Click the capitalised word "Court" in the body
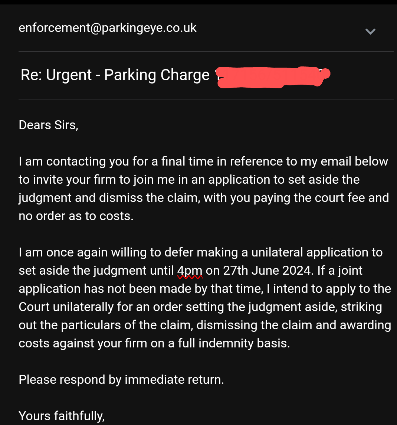This screenshot has height=425, width=397. (35, 307)
